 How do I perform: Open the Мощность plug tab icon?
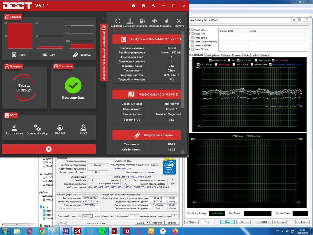tap(167, 21)
